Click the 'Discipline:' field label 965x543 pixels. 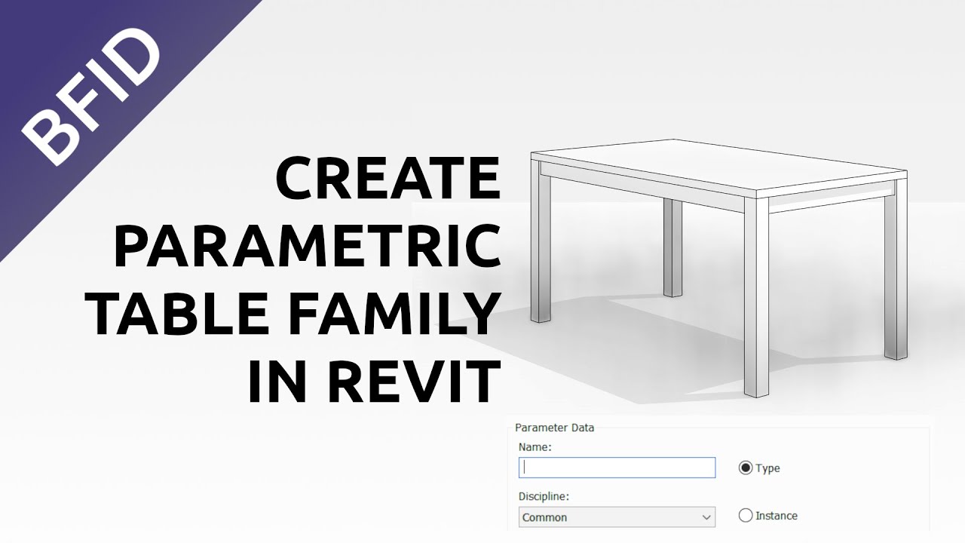coord(544,497)
